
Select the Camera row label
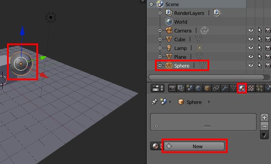pyautogui.click(x=183, y=31)
